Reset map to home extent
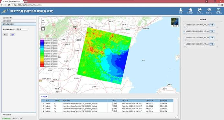The image size is (224, 120). 43,28
